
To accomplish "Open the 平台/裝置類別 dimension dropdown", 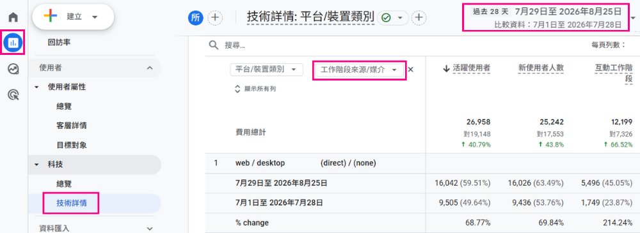I will click(266, 70).
